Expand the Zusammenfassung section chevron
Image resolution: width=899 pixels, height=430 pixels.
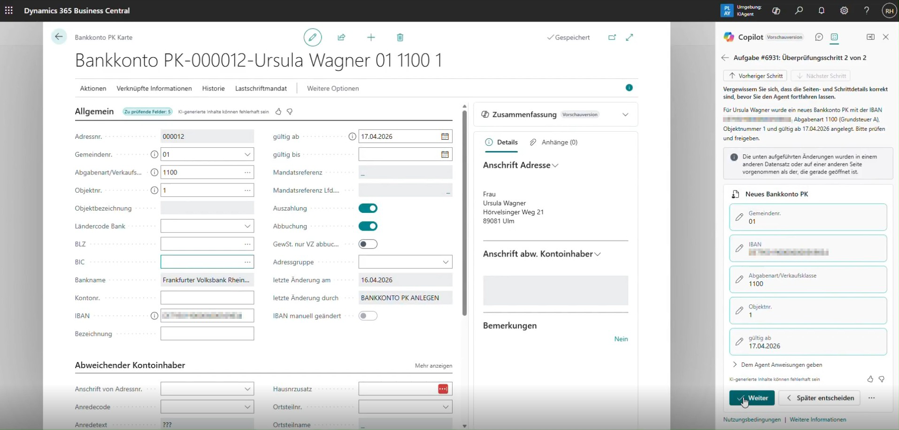coord(625,114)
